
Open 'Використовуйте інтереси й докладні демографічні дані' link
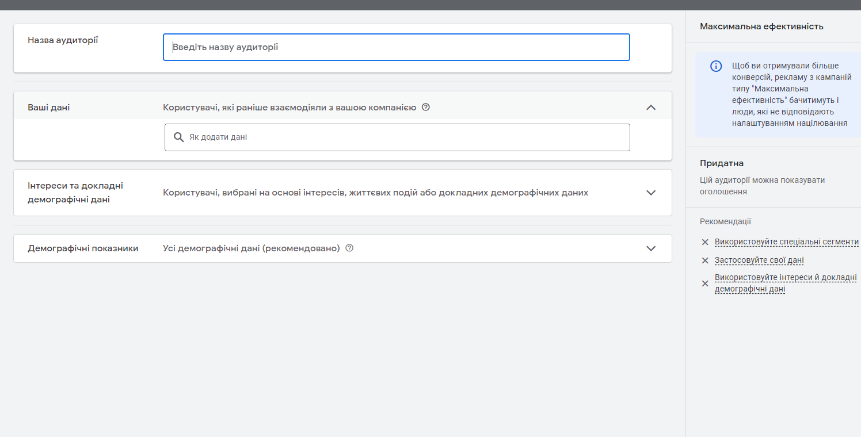(x=785, y=283)
